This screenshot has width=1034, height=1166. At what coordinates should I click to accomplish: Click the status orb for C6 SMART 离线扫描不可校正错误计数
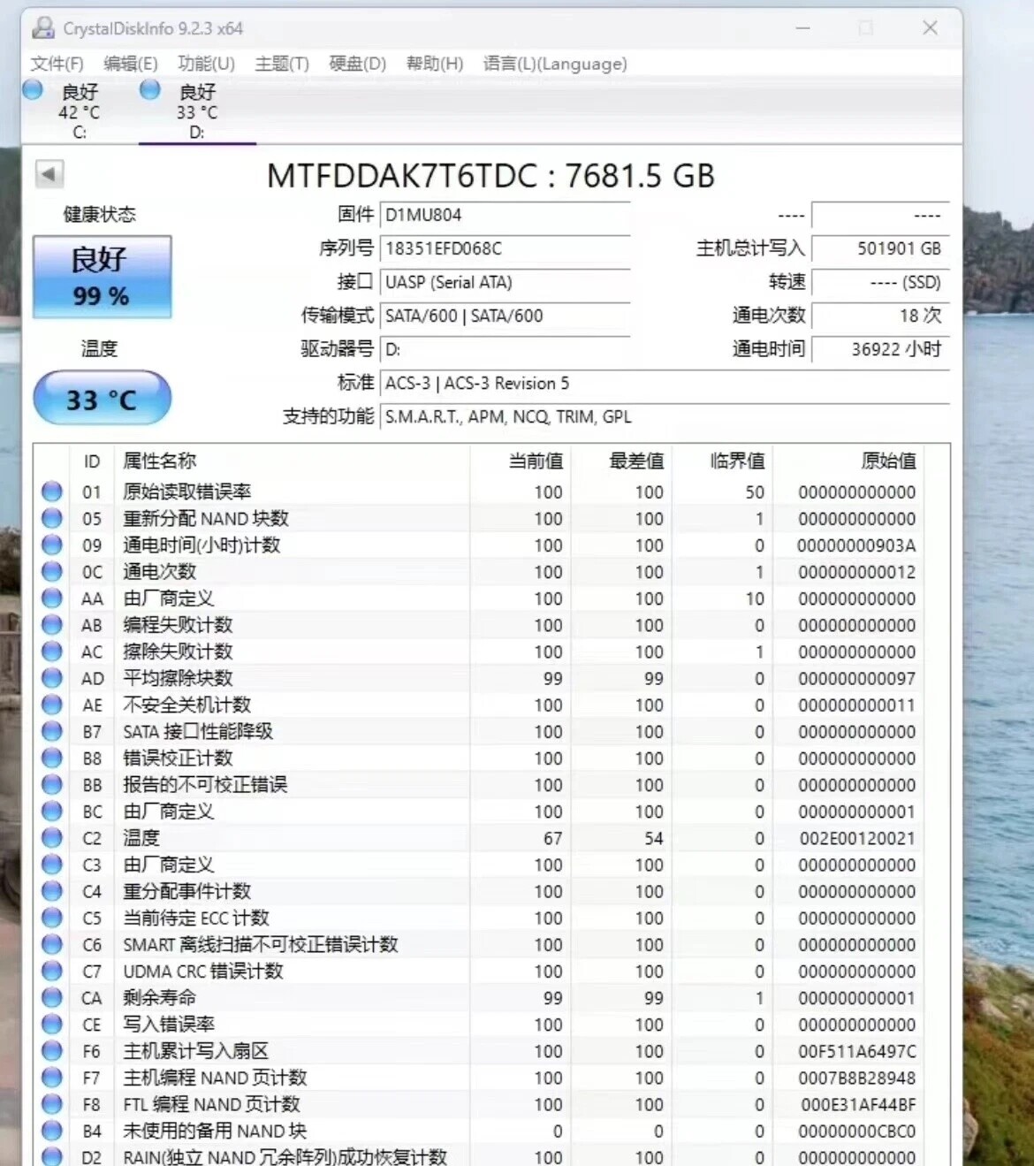(52, 944)
